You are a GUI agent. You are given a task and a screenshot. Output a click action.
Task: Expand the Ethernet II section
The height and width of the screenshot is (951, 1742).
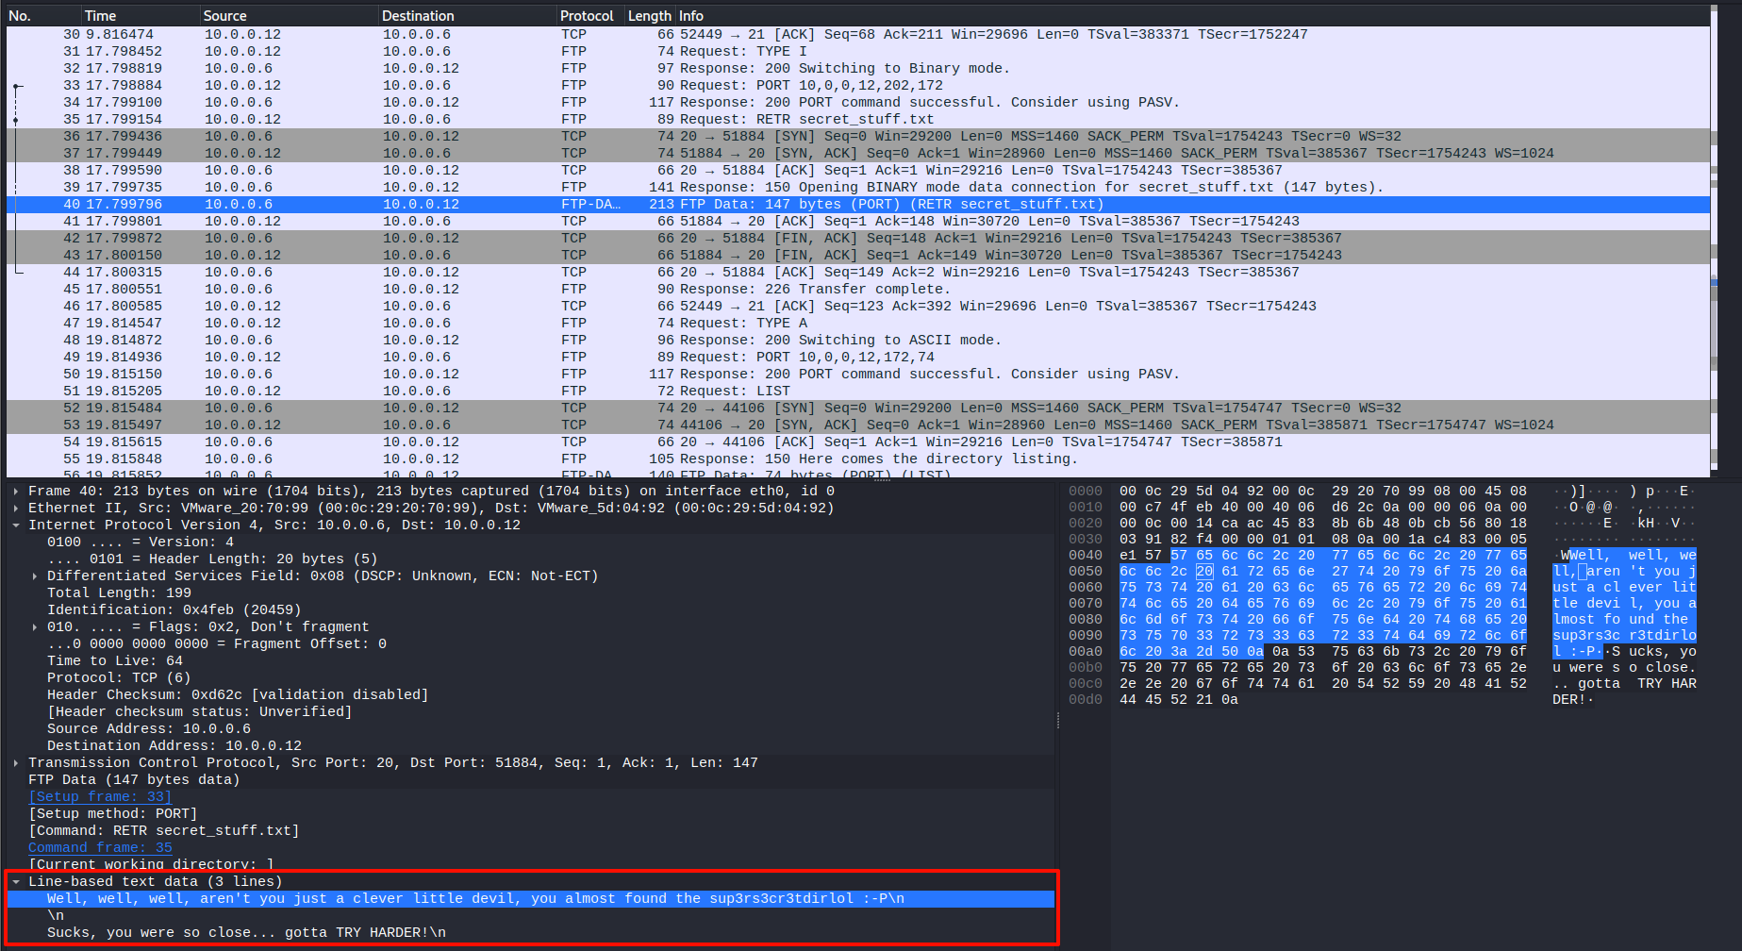pyautogui.click(x=16, y=509)
